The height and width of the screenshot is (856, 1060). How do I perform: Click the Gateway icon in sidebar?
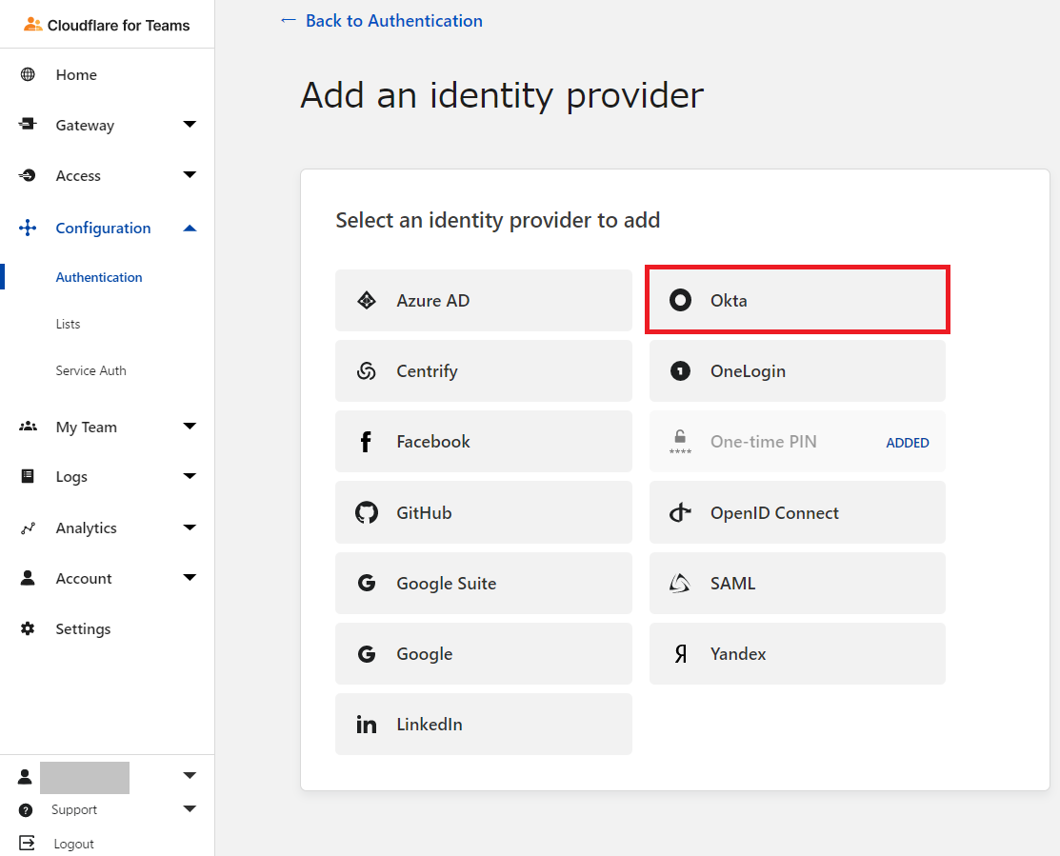coord(28,124)
